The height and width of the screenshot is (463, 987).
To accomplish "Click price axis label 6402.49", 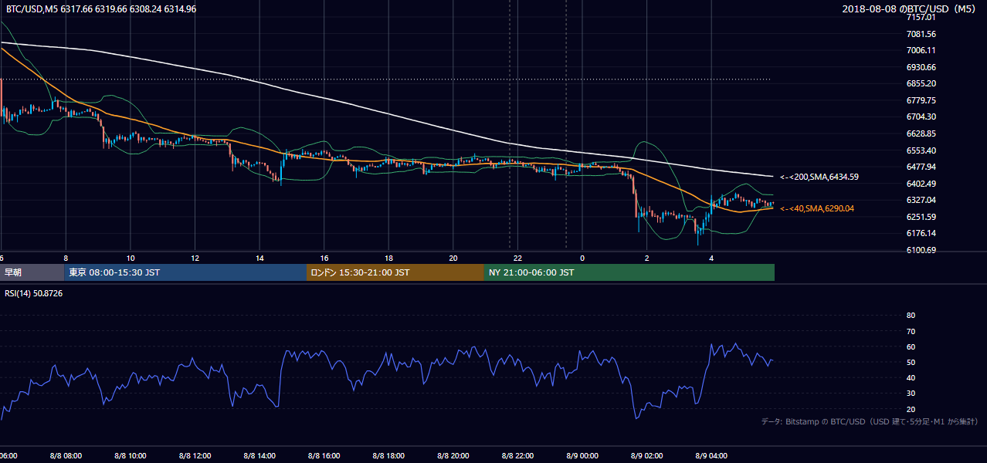I will point(921,184).
